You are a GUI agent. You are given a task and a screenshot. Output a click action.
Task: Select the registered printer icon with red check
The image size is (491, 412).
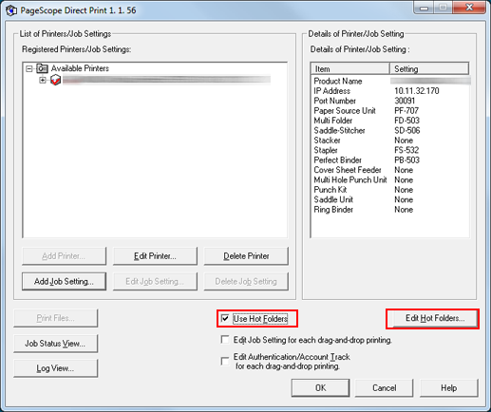pyautogui.click(x=55, y=80)
